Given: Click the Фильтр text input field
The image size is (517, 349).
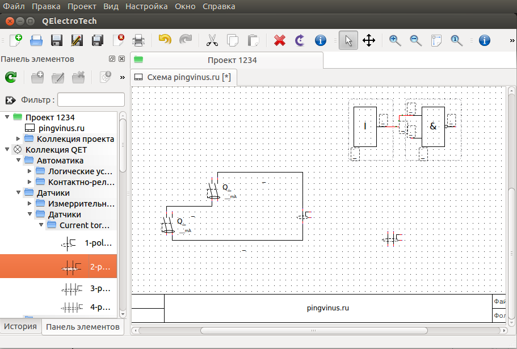Looking at the screenshot, I should click(x=91, y=100).
